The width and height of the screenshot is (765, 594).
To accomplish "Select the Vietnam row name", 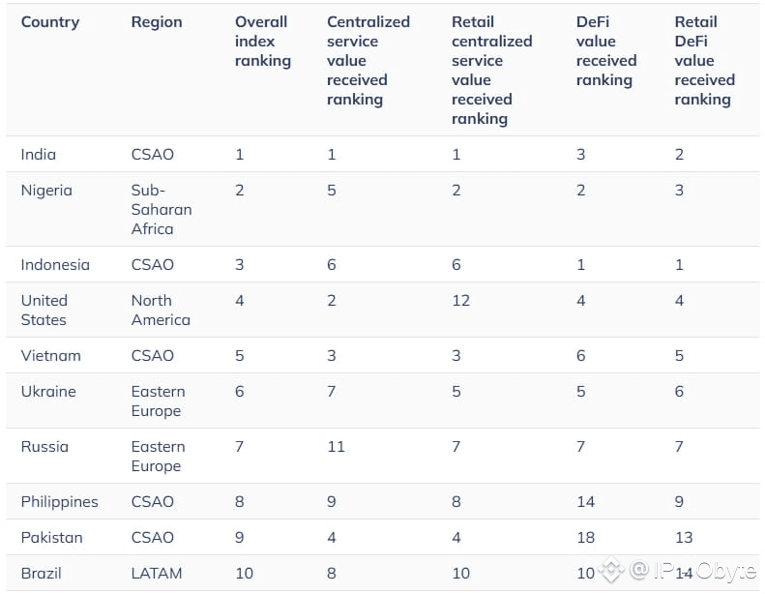I will tap(51, 355).
